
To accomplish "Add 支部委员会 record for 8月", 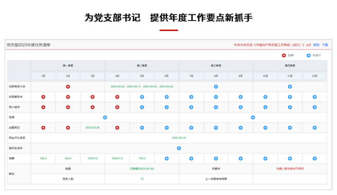I will (x=216, y=97).
